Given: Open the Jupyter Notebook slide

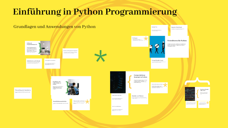Looking at the screenshot, I should pyautogui.click(x=179, y=30).
